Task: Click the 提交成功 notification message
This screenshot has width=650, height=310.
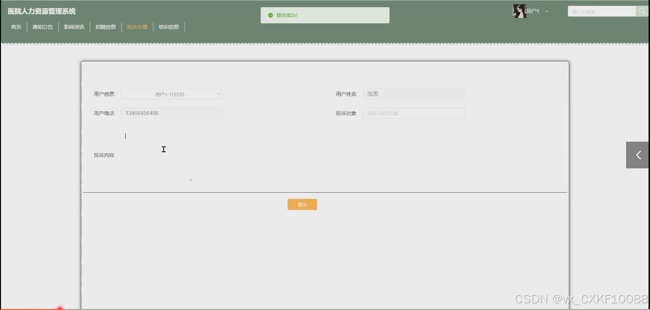Action: (325, 15)
